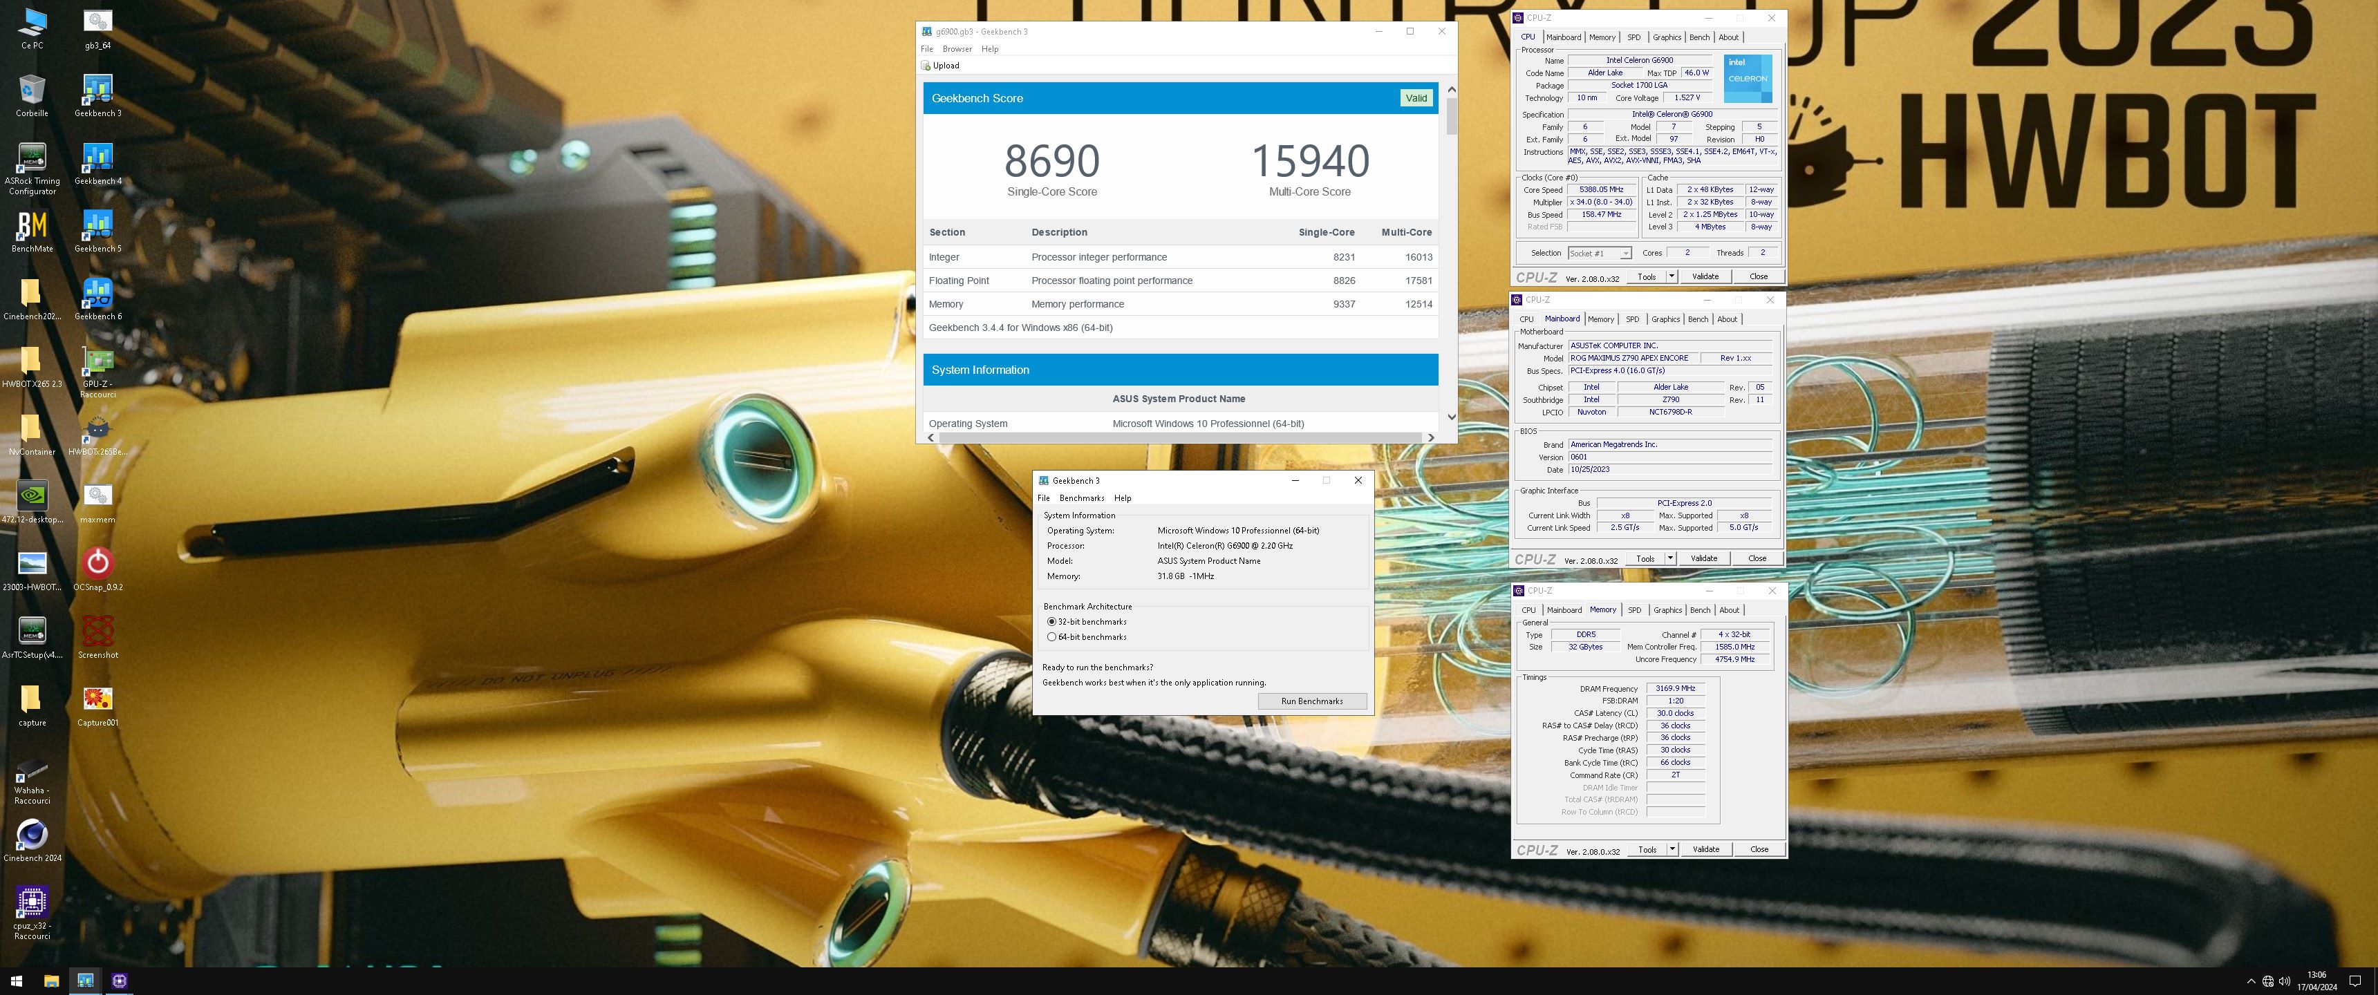This screenshot has height=995, width=2378.
Task: Open the Browser menu in Geekbench results window
Action: click(956, 49)
